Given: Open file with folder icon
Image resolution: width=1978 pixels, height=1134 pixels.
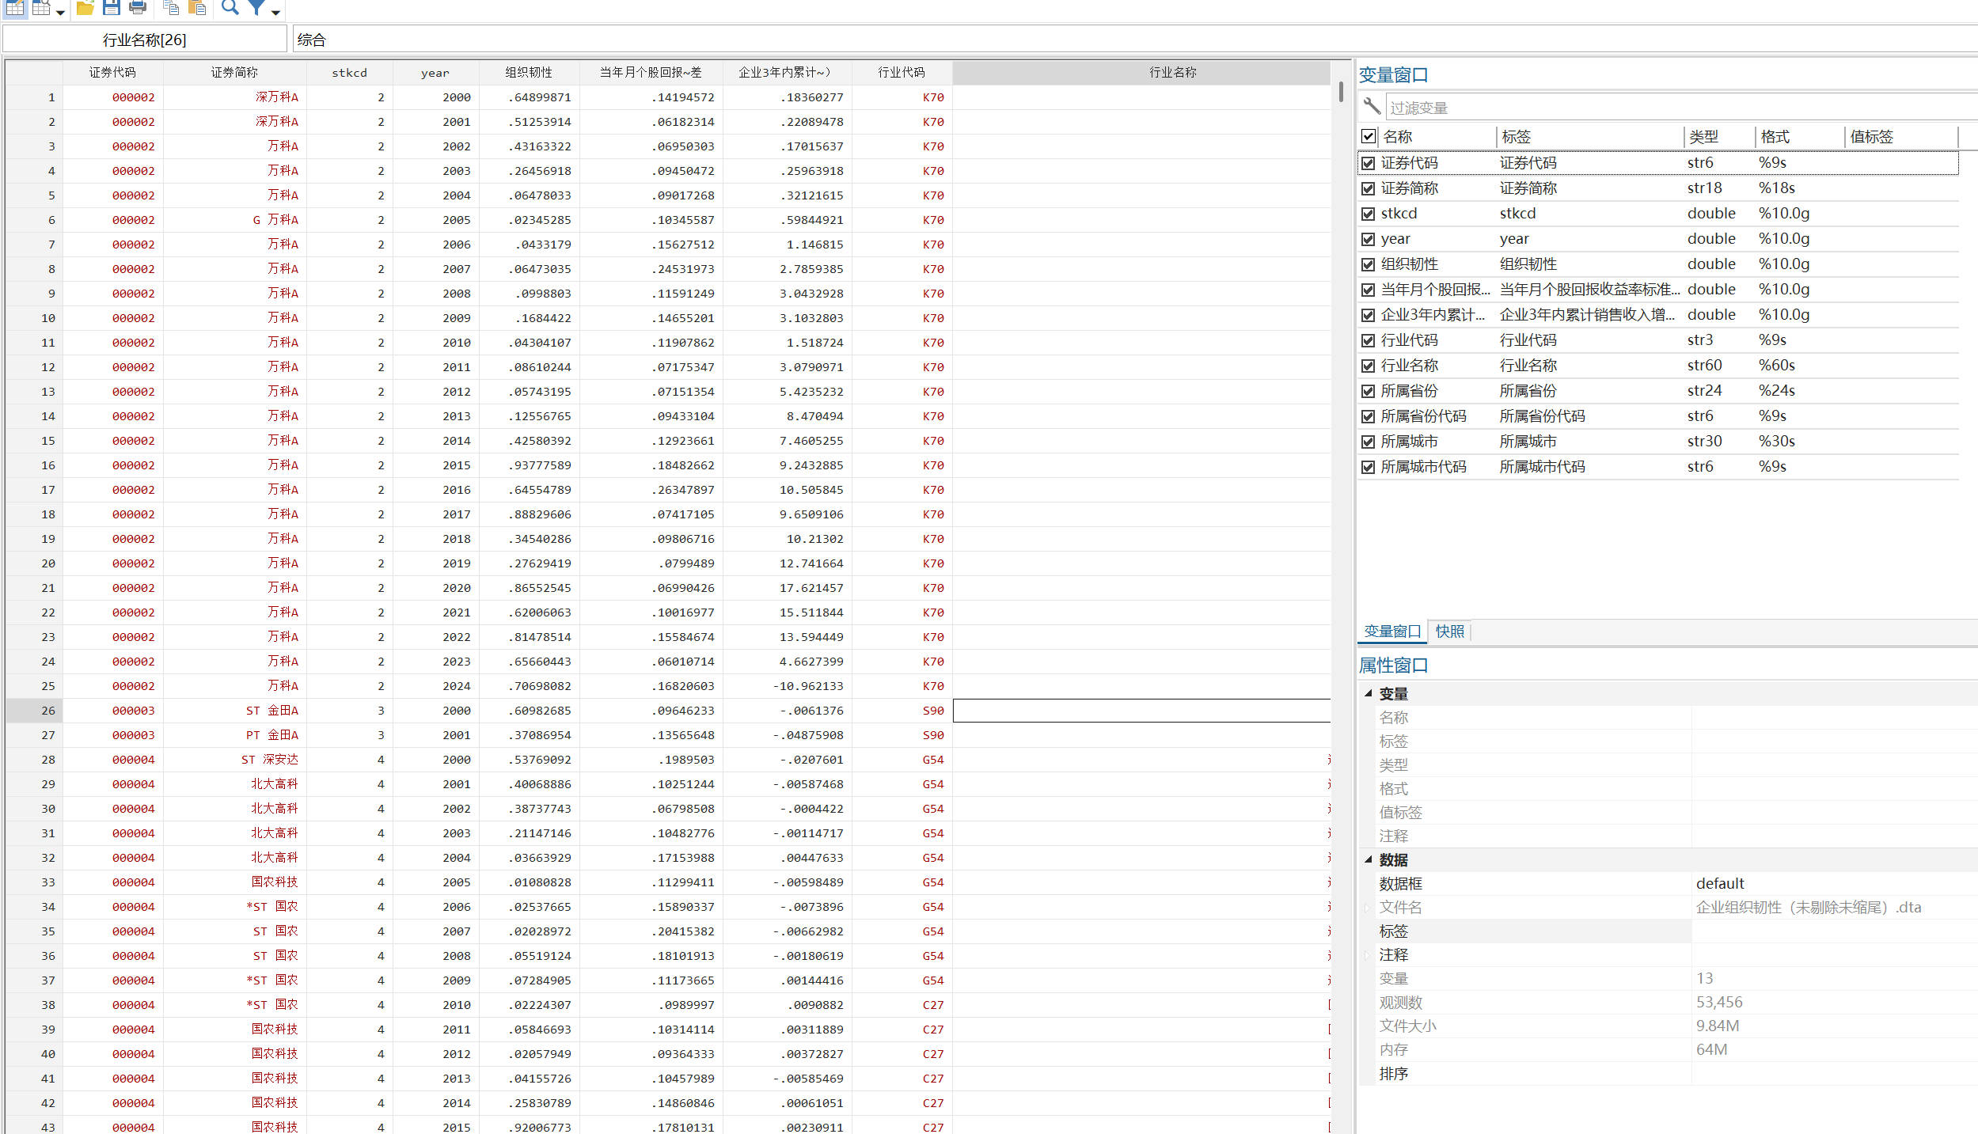Looking at the screenshot, I should [85, 8].
